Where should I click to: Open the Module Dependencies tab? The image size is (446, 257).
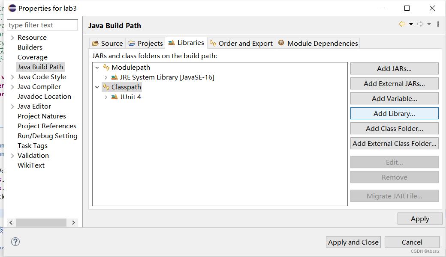pyautogui.click(x=317, y=43)
